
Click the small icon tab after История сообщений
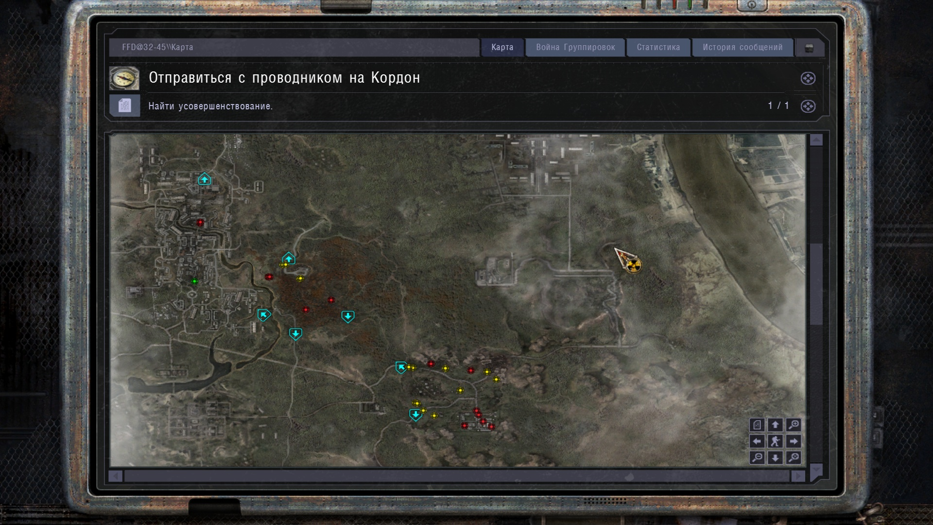point(809,48)
